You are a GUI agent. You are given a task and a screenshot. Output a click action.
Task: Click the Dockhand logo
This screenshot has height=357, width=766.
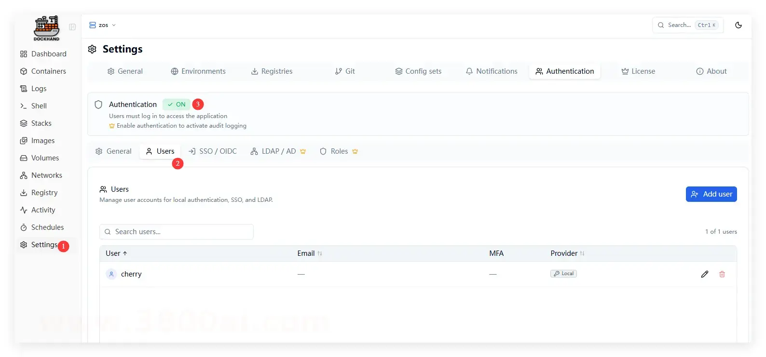tap(46, 28)
